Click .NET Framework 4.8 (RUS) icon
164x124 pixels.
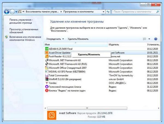click(47, 64)
